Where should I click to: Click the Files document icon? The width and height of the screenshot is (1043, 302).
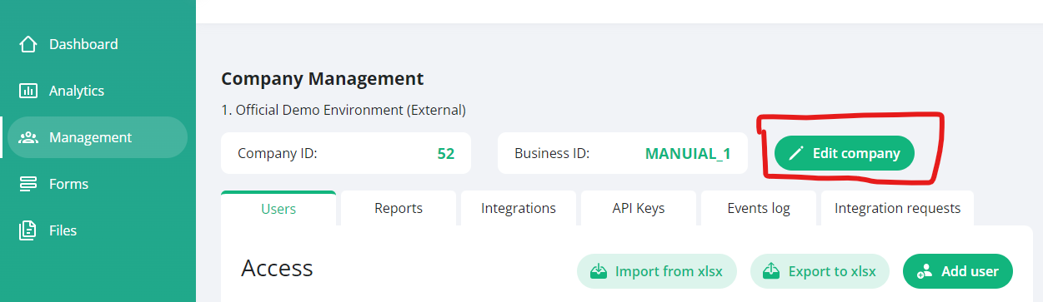click(x=28, y=230)
